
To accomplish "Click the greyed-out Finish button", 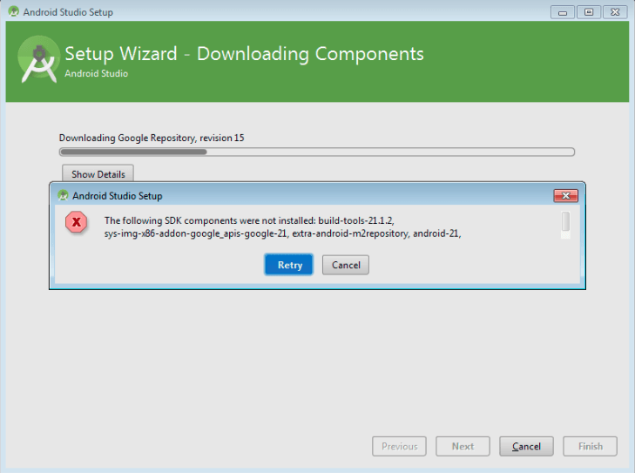I will tap(590, 446).
